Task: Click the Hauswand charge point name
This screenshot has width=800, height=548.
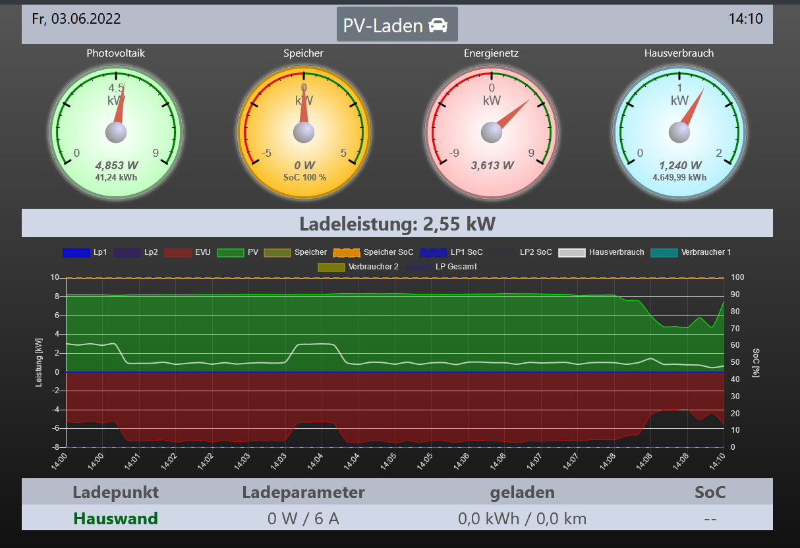Action: coord(115,518)
